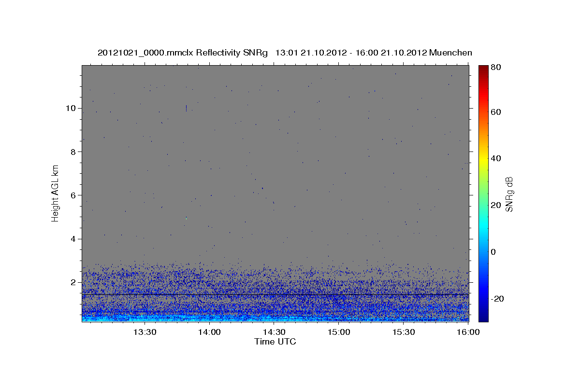The image size is (580, 386).
Task: Click the height tick label 6
Action: point(74,195)
